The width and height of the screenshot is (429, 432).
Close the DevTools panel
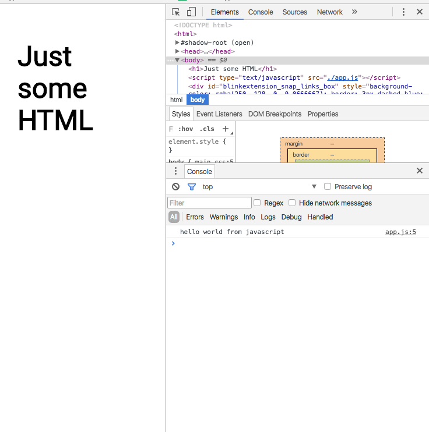pos(420,12)
